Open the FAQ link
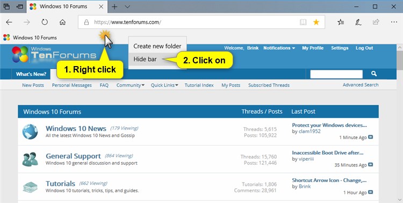This screenshot has height=203, width=403. pyautogui.click(x=104, y=85)
